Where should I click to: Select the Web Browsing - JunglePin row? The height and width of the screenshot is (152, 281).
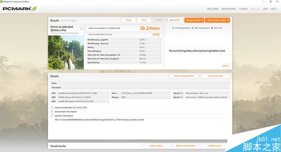(124, 40)
